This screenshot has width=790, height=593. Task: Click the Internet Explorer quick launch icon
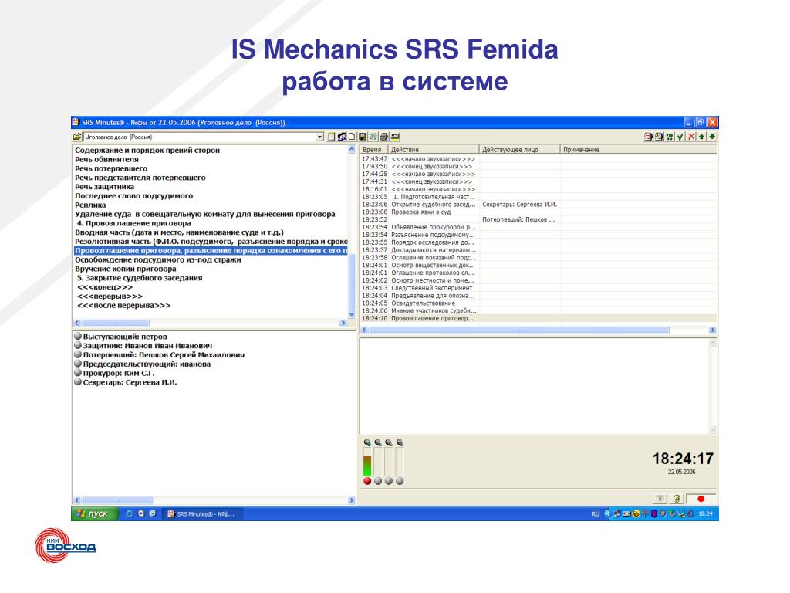click(x=130, y=513)
